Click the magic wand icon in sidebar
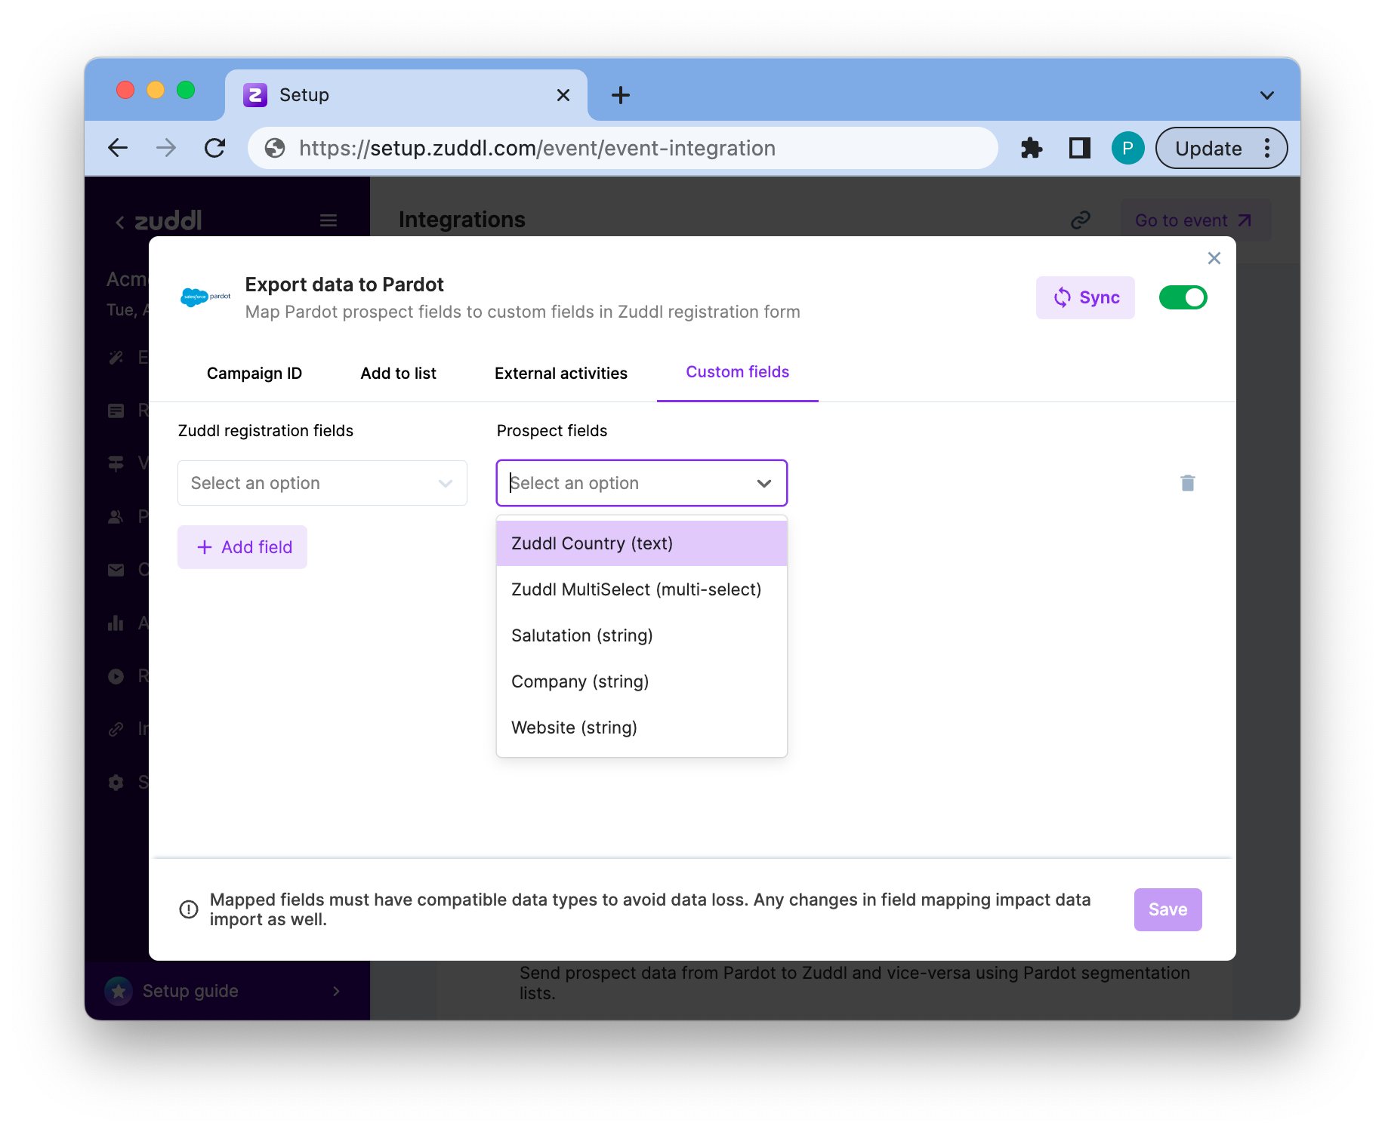The height and width of the screenshot is (1132, 1385). pyautogui.click(x=116, y=357)
